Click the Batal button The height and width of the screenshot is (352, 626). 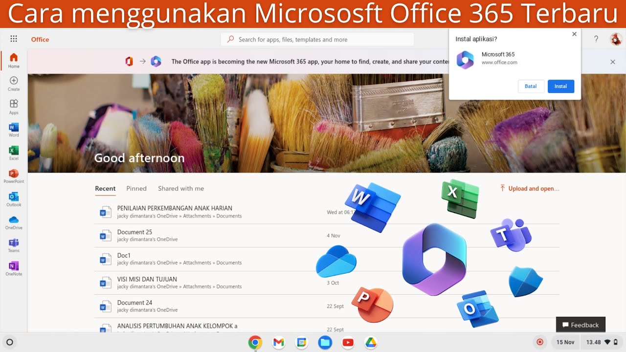tap(531, 86)
